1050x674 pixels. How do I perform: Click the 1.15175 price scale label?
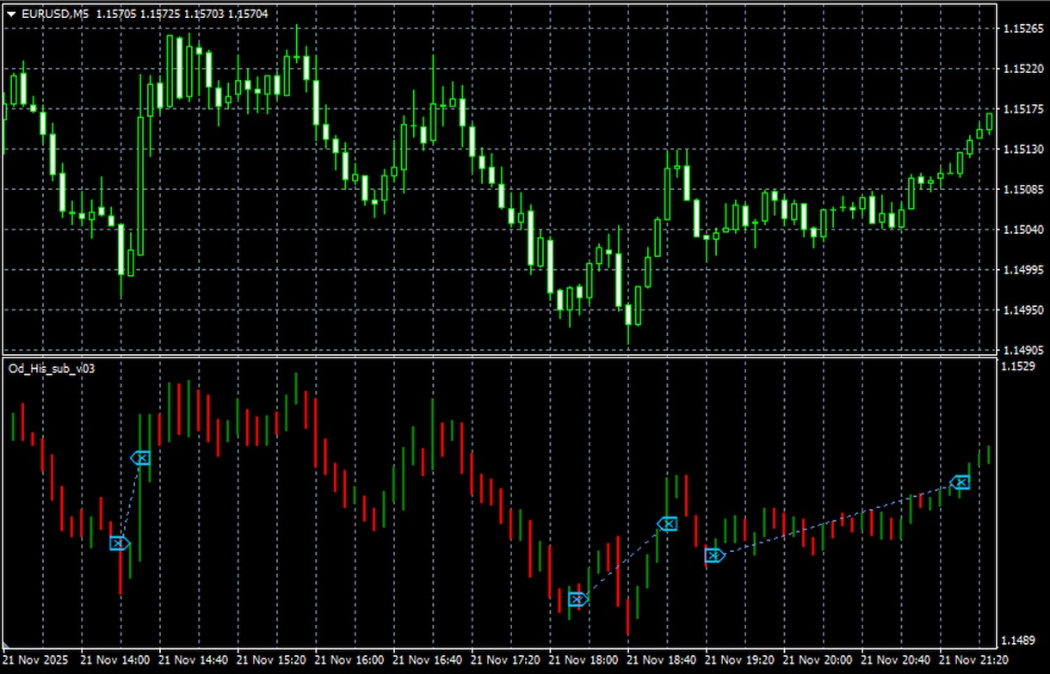click(1022, 109)
